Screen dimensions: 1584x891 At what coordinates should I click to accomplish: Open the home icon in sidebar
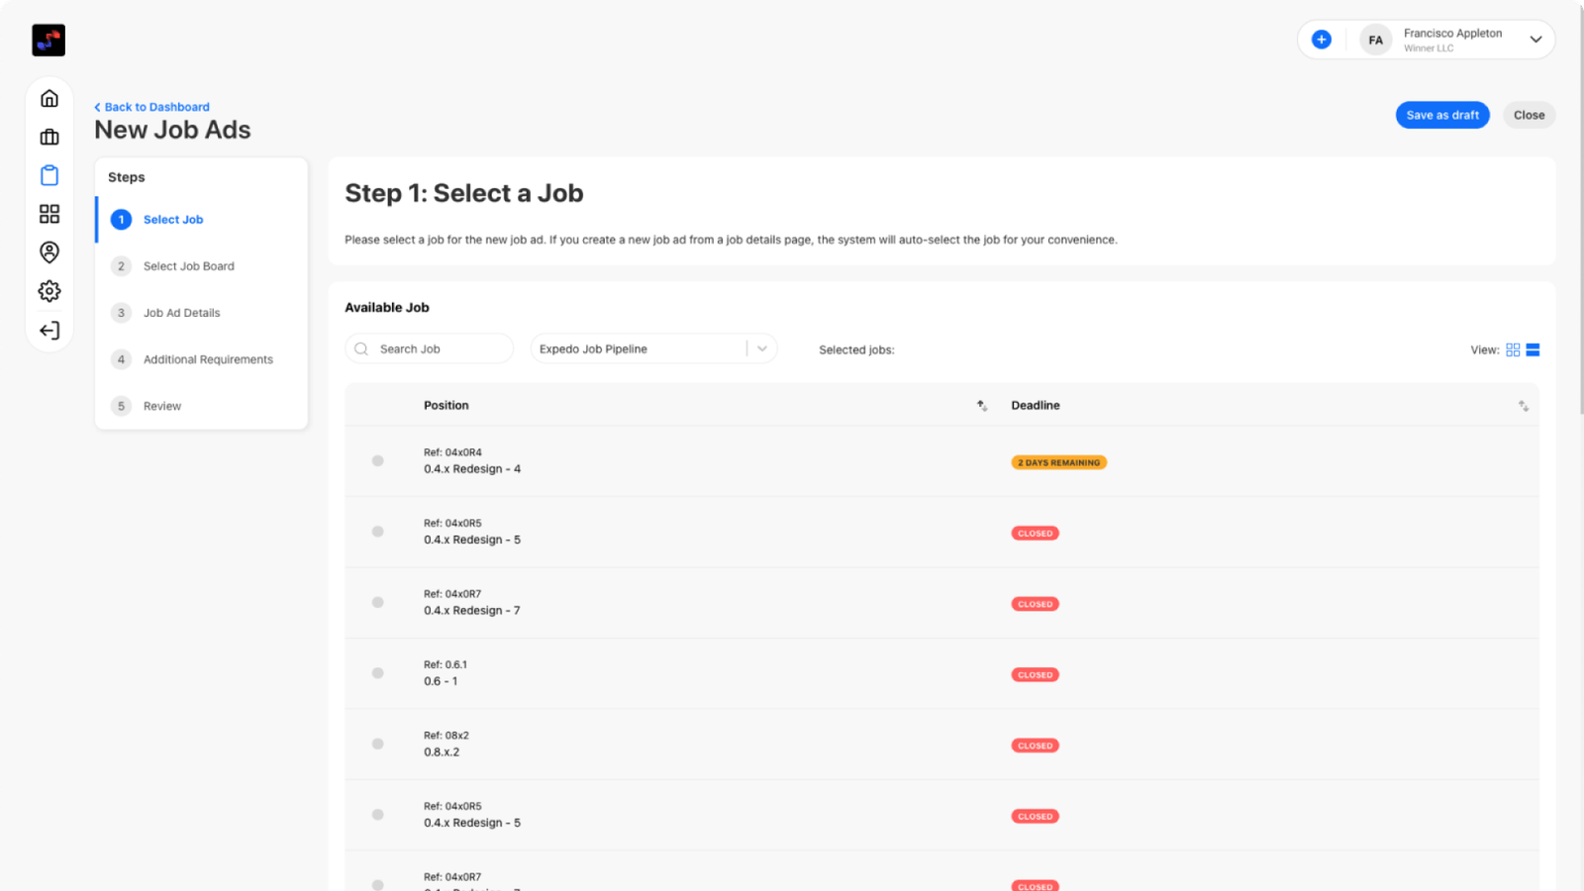pyautogui.click(x=49, y=98)
